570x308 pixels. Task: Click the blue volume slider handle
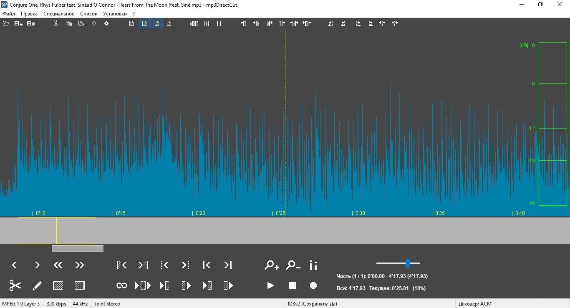(408, 263)
